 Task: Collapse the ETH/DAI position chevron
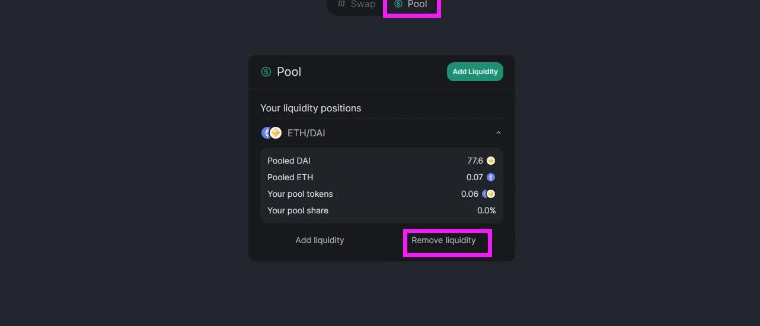click(x=499, y=133)
